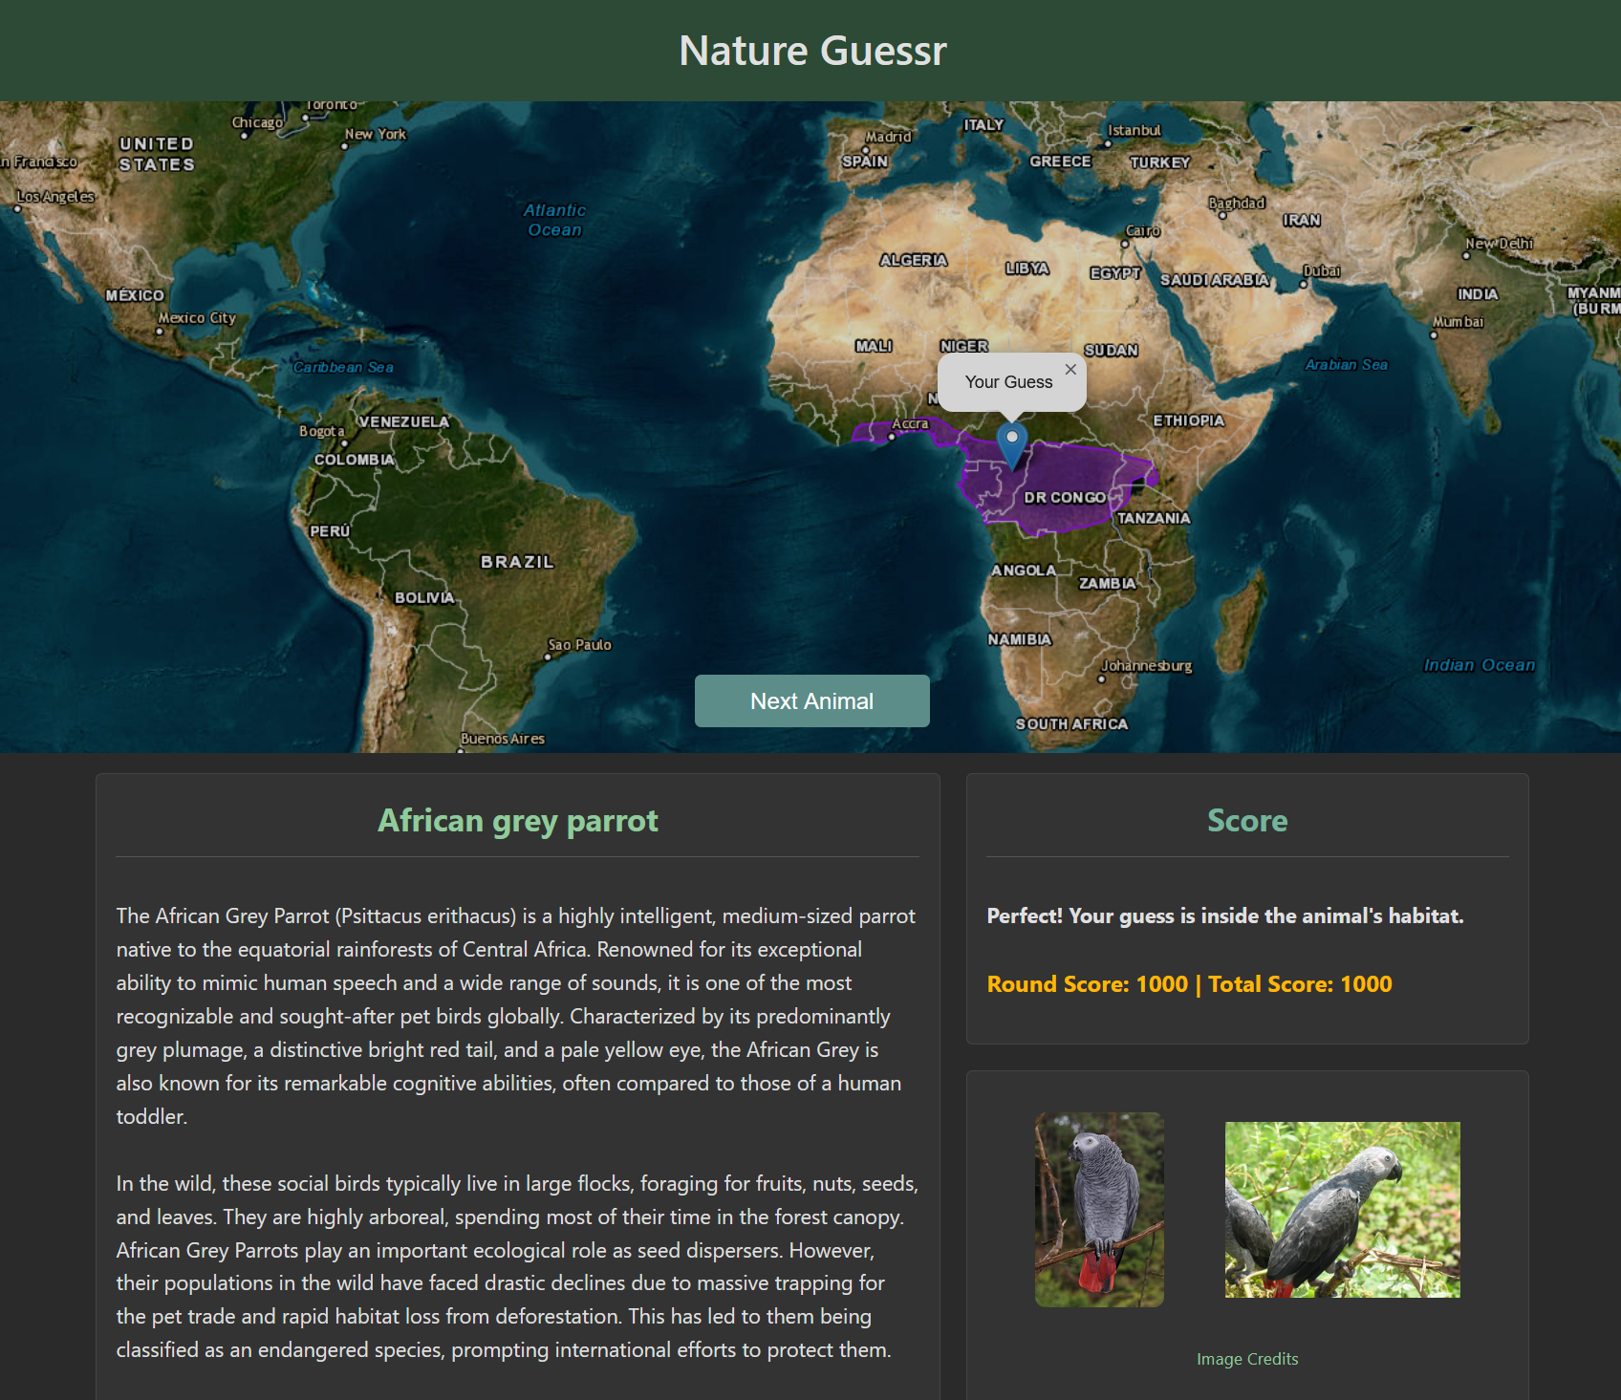Click the Buenos Aires city label
The width and height of the screenshot is (1621, 1400).
pyautogui.click(x=503, y=739)
